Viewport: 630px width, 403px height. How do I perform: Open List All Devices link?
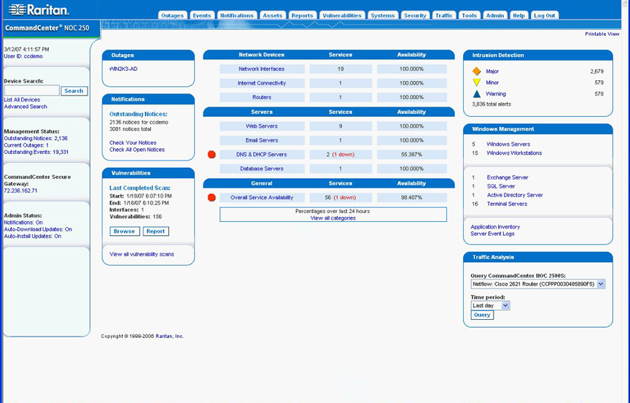click(x=22, y=100)
